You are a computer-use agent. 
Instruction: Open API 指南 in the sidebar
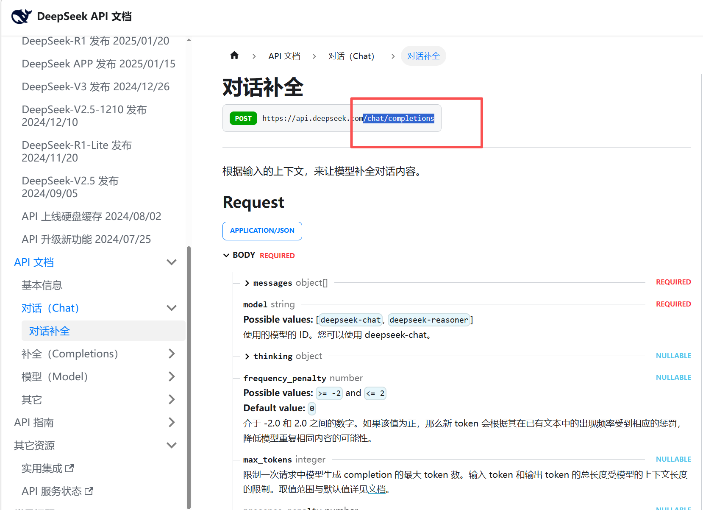coord(34,422)
